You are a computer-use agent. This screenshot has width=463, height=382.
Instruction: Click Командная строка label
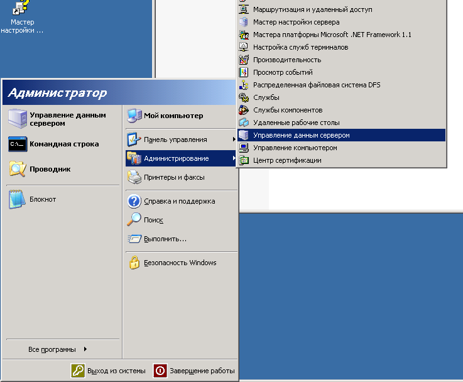64,144
